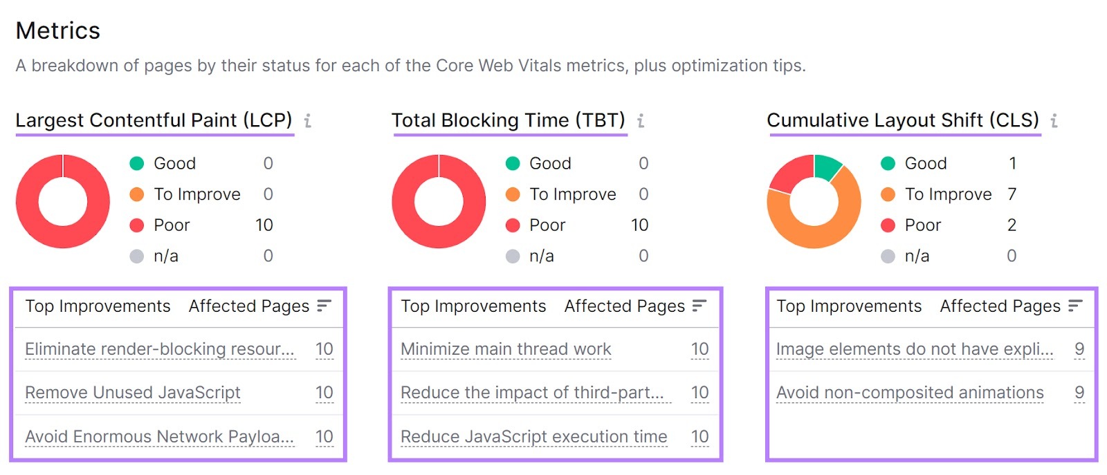Open Image elements do not have explicit tip
The height and width of the screenshot is (475, 1107).
pos(915,349)
